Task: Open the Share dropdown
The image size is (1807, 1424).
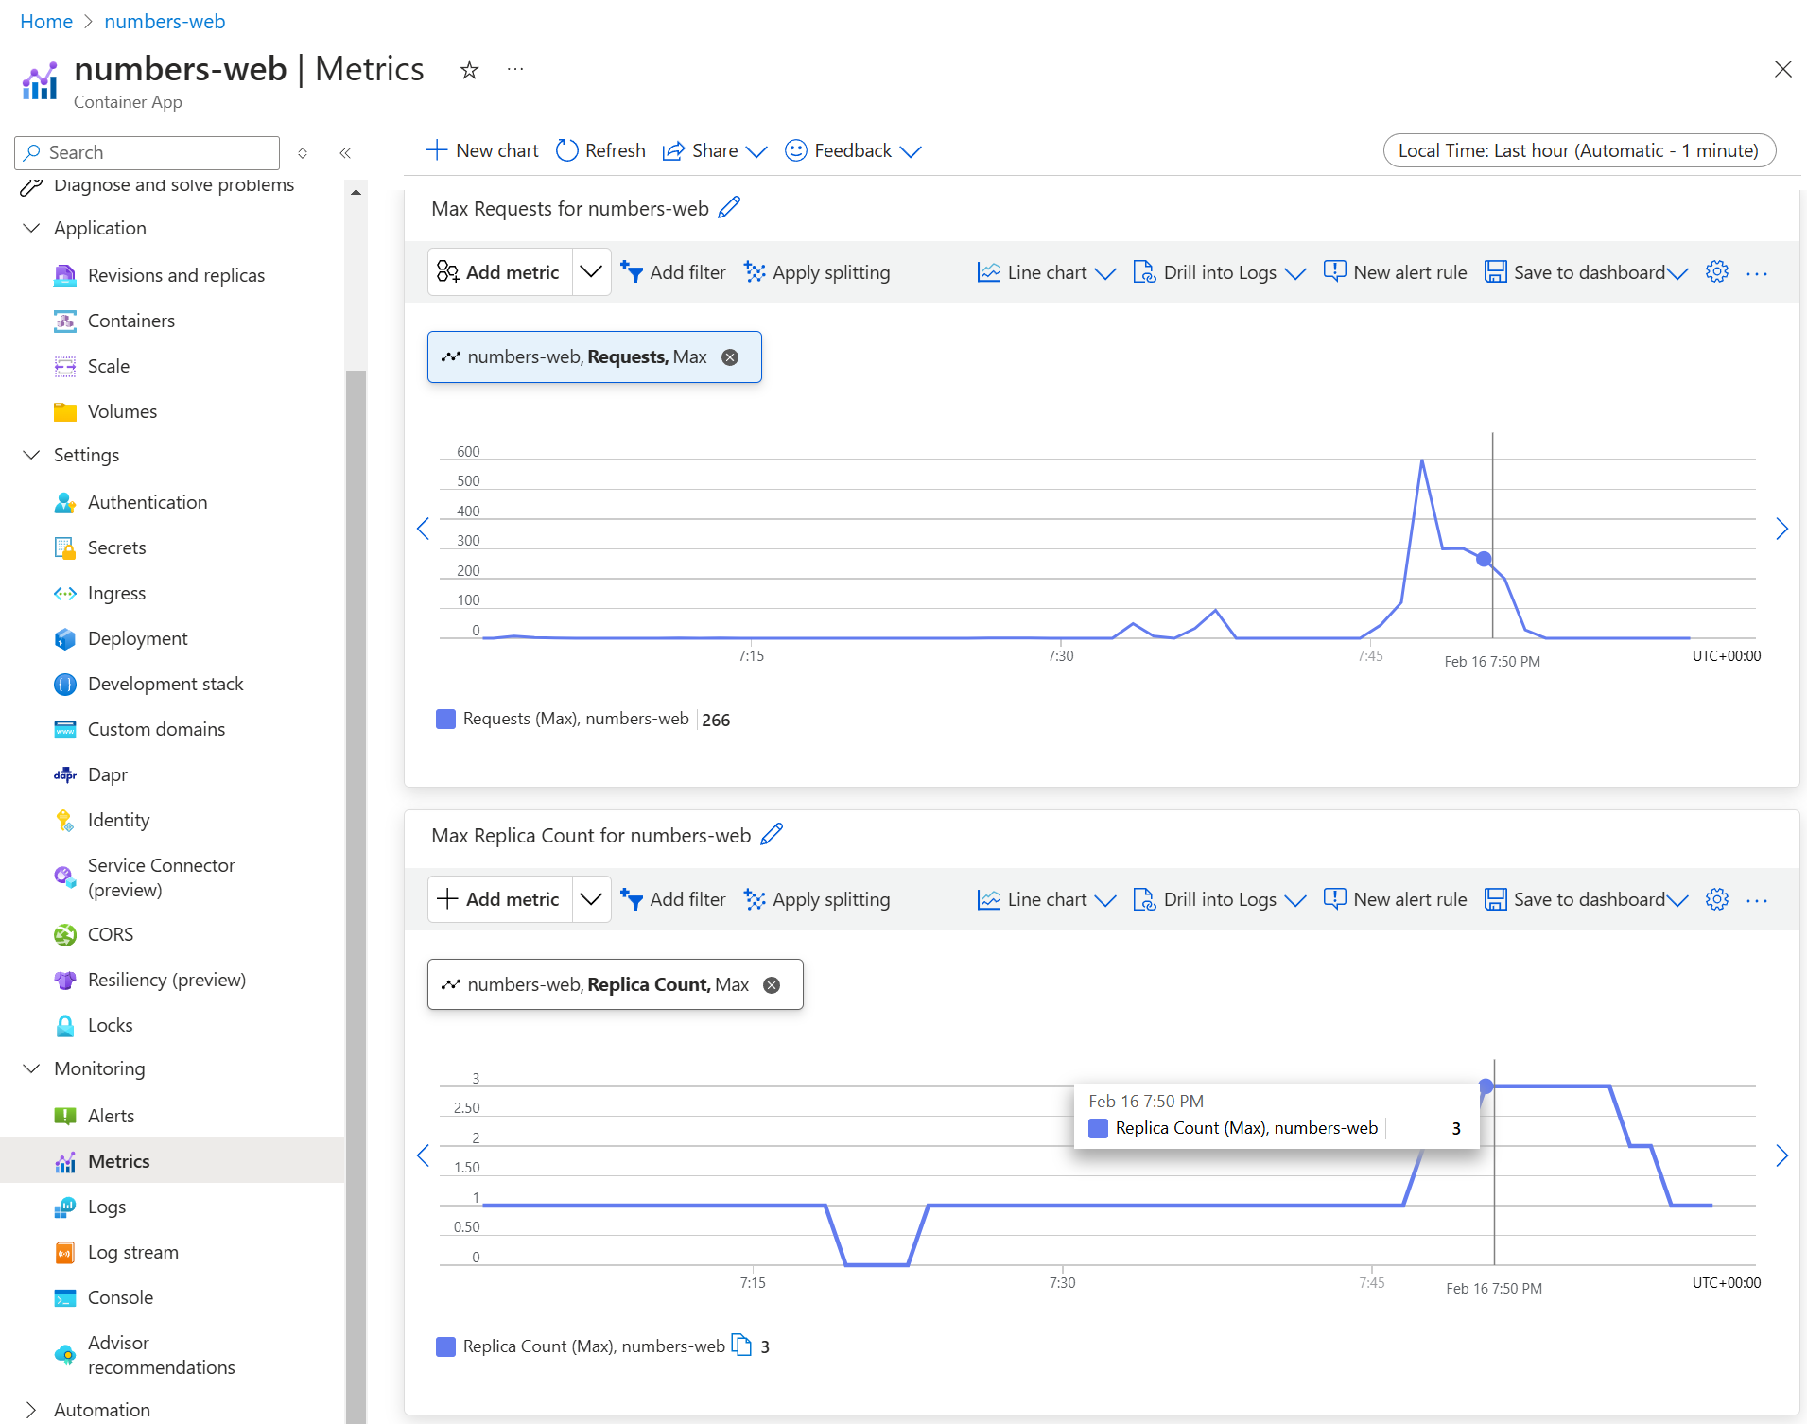Action: 715,150
